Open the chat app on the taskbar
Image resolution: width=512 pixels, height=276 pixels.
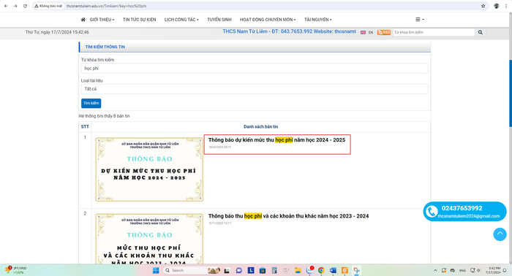coord(239,270)
